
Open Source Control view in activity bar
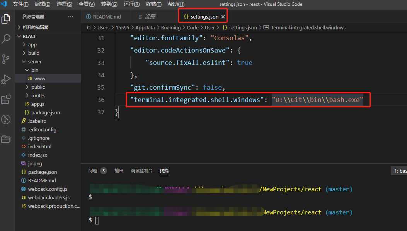point(6,59)
